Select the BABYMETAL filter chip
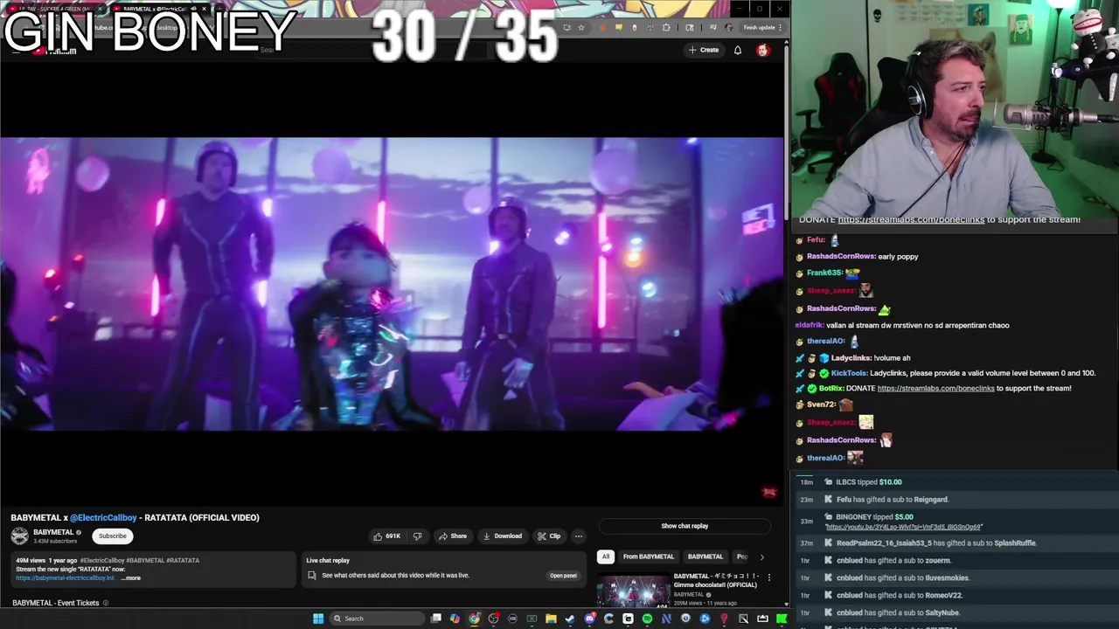Viewport: 1119px width, 629px height. 705,556
